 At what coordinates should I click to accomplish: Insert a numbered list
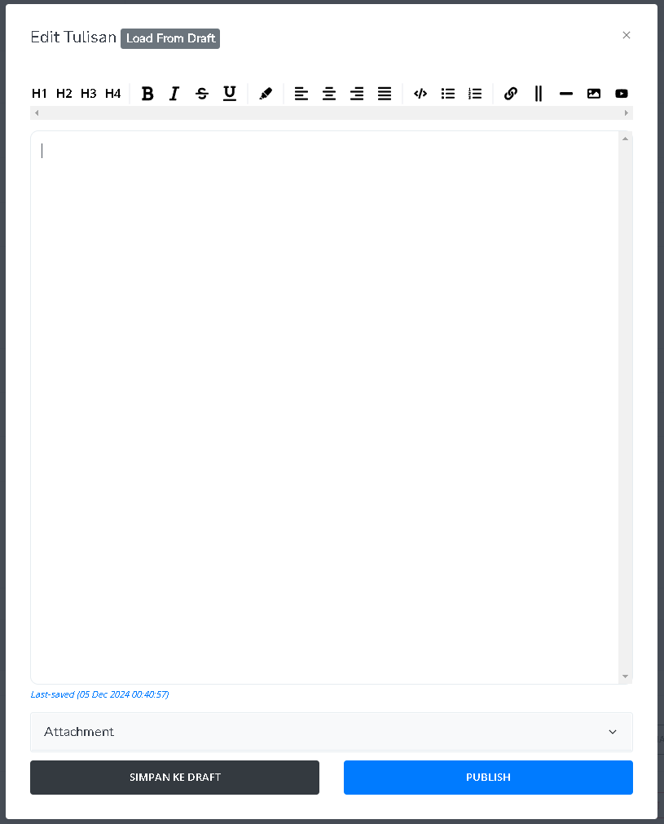click(x=475, y=94)
